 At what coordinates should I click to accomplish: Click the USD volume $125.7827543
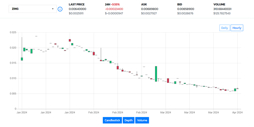click(x=222, y=14)
